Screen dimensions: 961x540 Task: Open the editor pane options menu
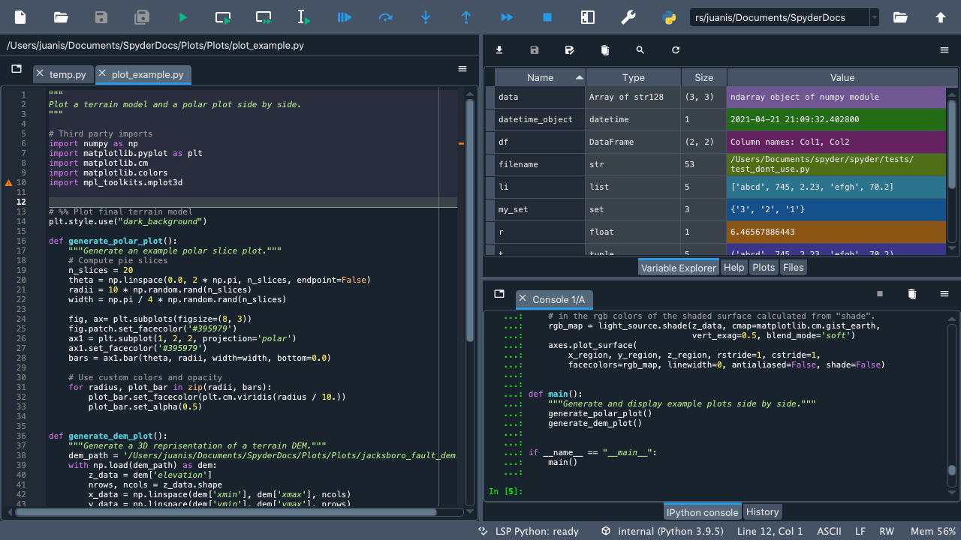pyautogui.click(x=462, y=69)
